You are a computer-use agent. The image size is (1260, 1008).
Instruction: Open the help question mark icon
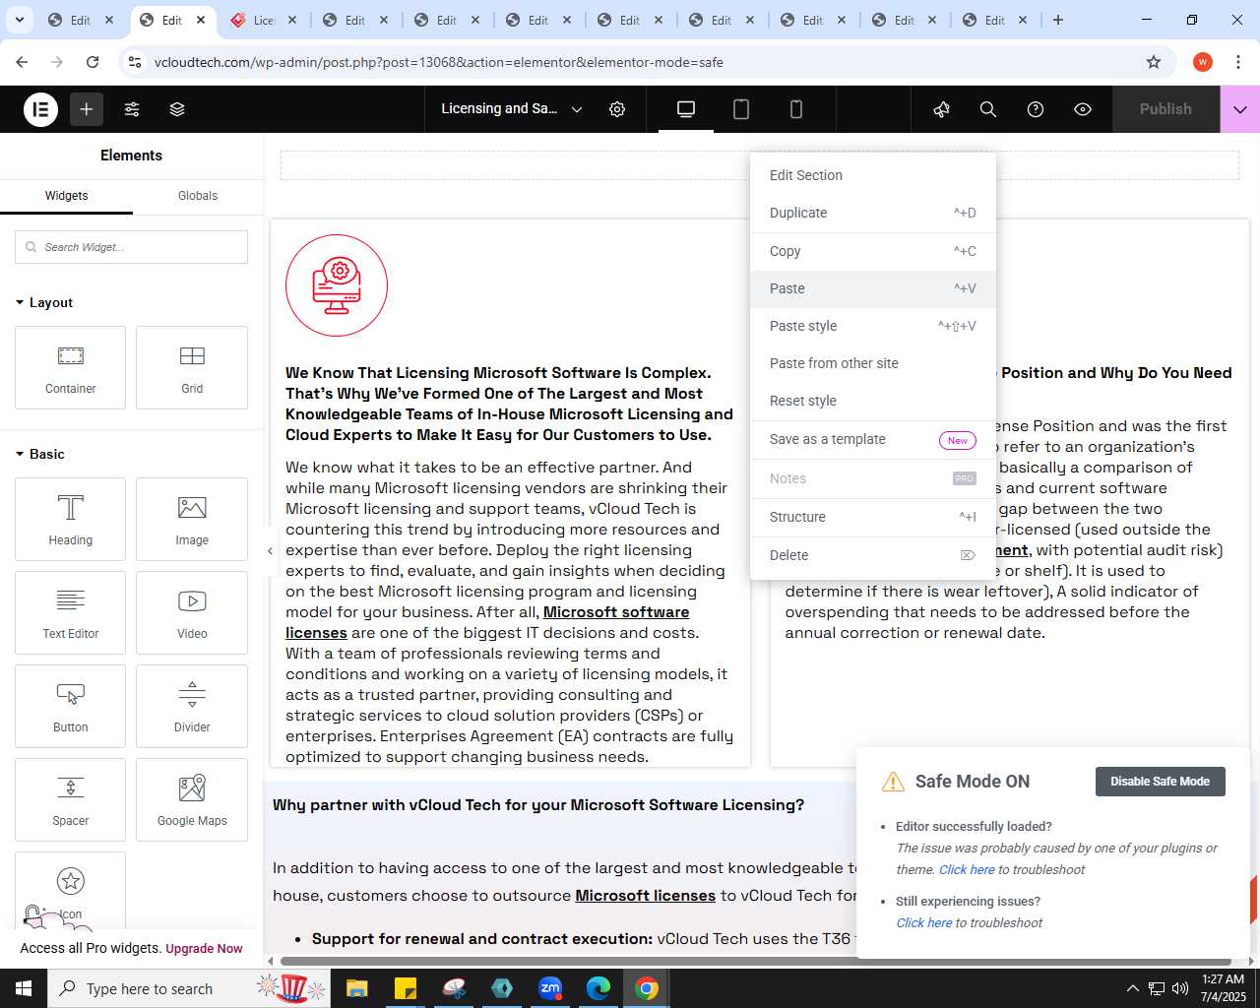tap(1036, 109)
